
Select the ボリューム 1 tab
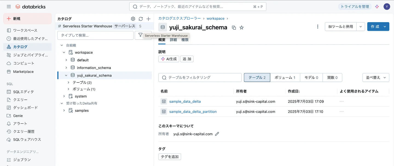click(x=285, y=78)
